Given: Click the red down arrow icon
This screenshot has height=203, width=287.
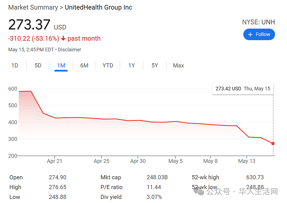Looking at the screenshot, I should (x=63, y=38).
